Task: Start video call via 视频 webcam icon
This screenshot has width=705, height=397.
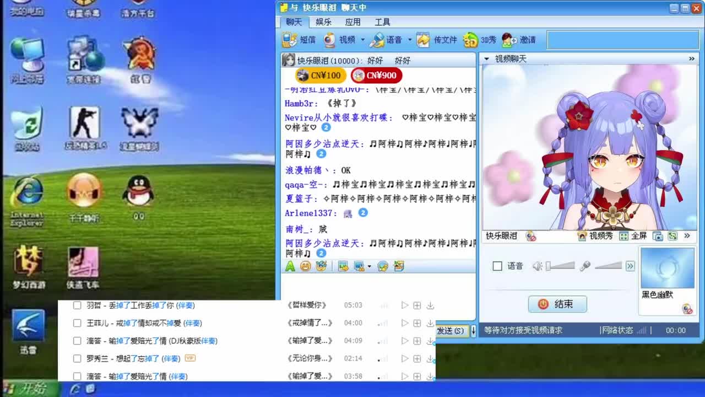Action: [x=329, y=40]
